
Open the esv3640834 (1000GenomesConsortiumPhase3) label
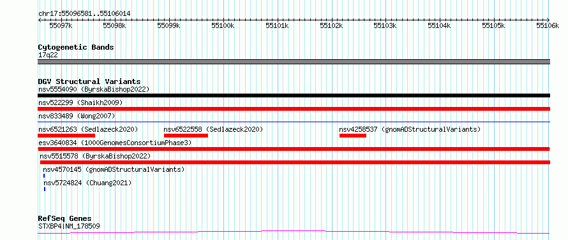coord(115,143)
